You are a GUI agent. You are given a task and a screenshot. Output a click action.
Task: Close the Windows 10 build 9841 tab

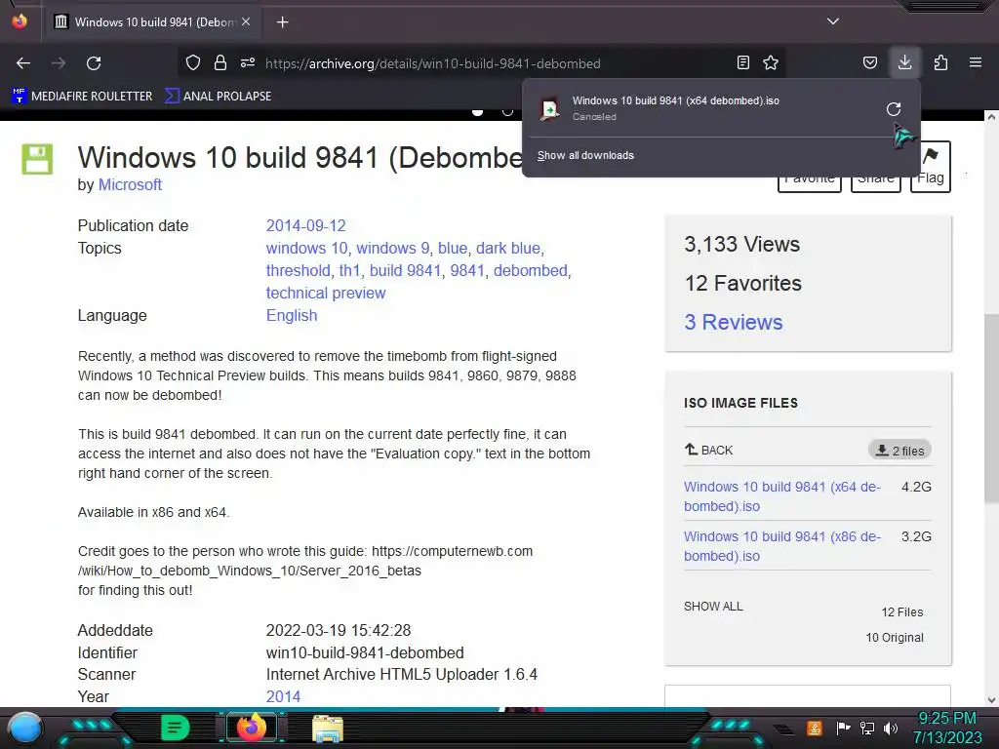246,21
